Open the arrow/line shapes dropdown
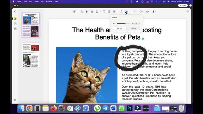This screenshot has height=114, width=203. pyautogui.click(x=134, y=11)
